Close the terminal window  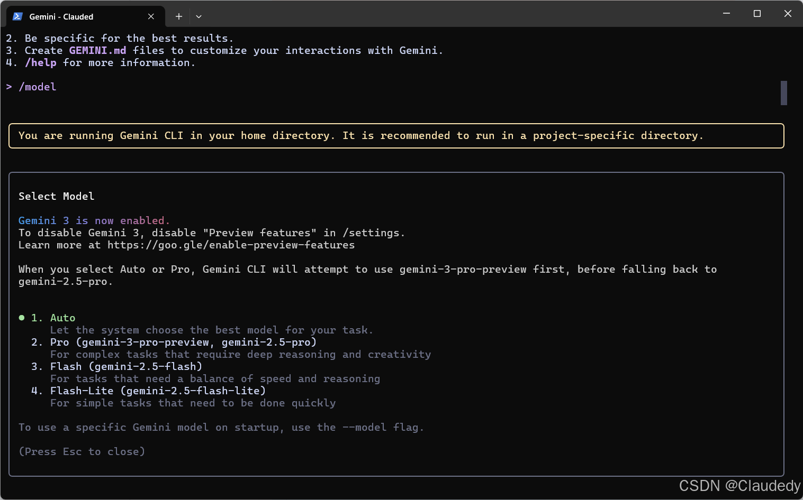pyautogui.click(x=788, y=13)
